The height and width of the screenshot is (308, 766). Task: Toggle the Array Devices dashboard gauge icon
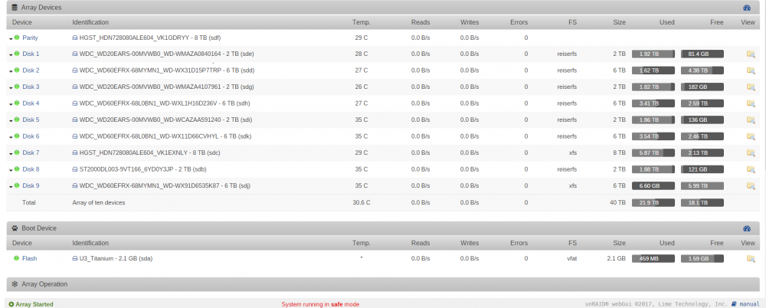(746, 8)
